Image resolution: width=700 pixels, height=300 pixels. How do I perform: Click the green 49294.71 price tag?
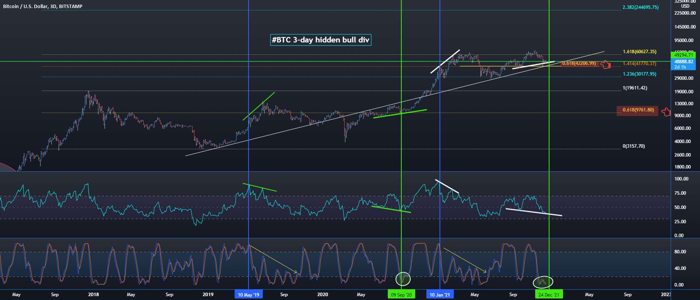click(684, 55)
